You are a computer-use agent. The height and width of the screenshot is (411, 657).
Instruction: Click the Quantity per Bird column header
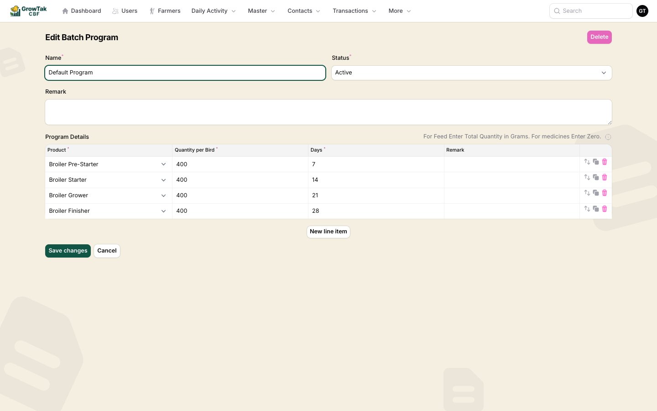click(x=194, y=150)
